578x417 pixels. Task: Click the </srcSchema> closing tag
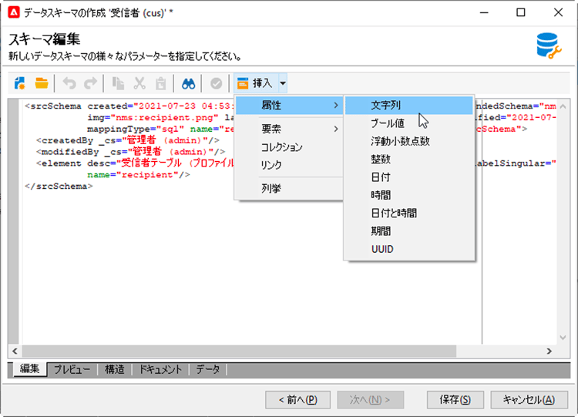point(59,187)
